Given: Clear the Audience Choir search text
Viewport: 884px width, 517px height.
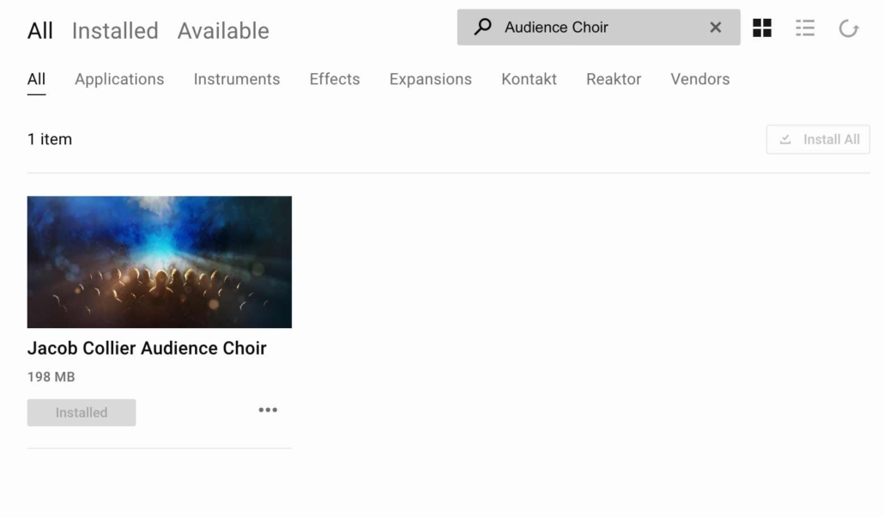Looking at the screenshot, I should click(x=716, y=27).
